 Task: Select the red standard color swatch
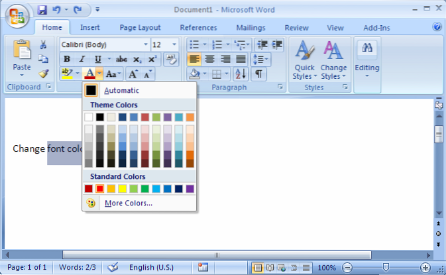(x=100, y=189)
